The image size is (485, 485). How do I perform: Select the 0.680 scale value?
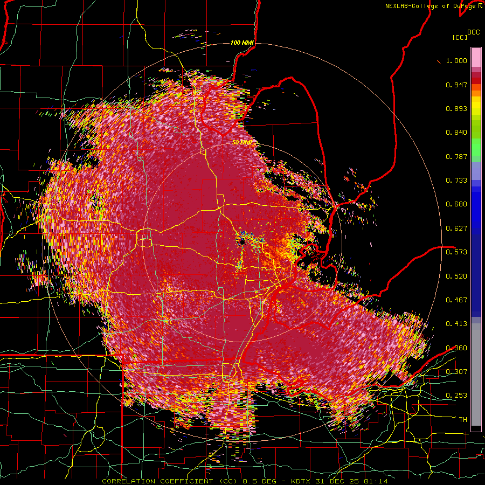(456, 204)
